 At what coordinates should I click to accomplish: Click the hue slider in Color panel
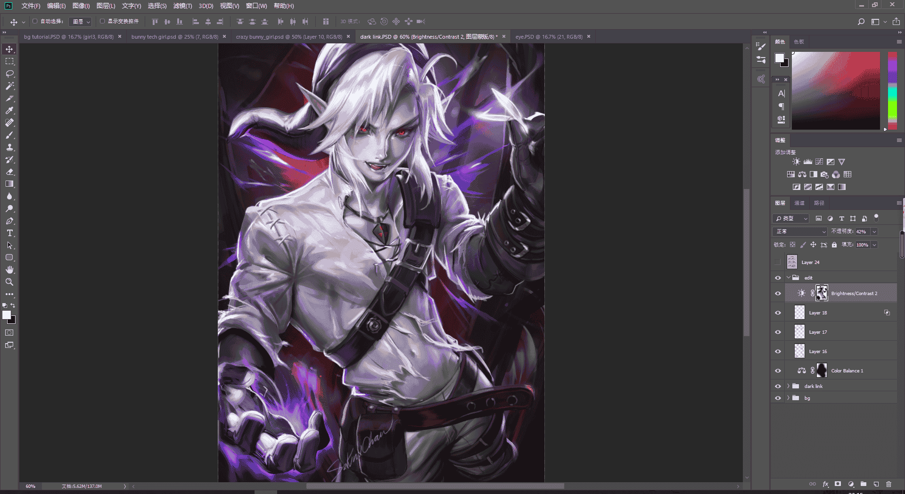click(892, 91)
